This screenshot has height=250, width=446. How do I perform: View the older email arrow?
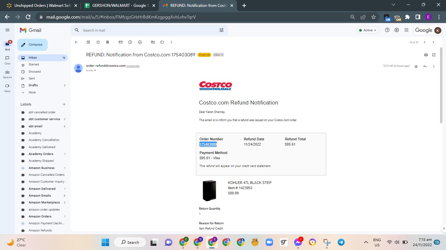click(433, 42)
